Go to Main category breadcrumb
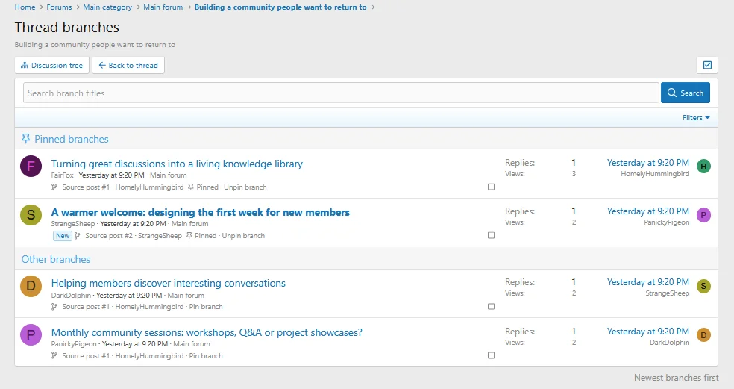The image size is (734, 389). tap(107, 7)
